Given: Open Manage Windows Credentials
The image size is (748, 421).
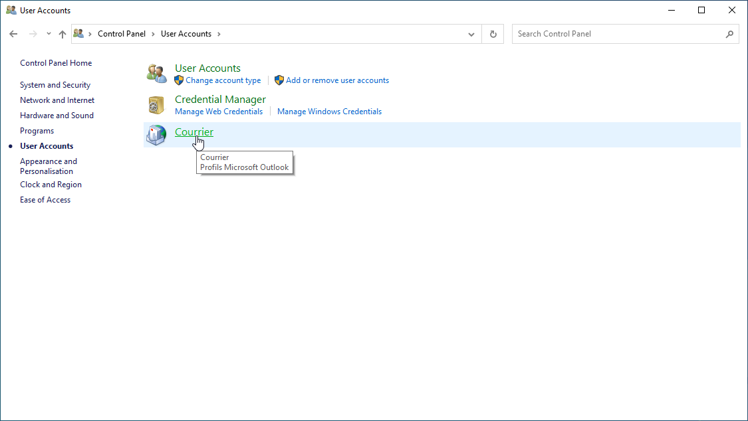Looking at the screenshot, I should click(329, 112).
